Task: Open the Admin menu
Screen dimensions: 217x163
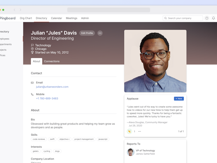Action: [x=85, y=18]
